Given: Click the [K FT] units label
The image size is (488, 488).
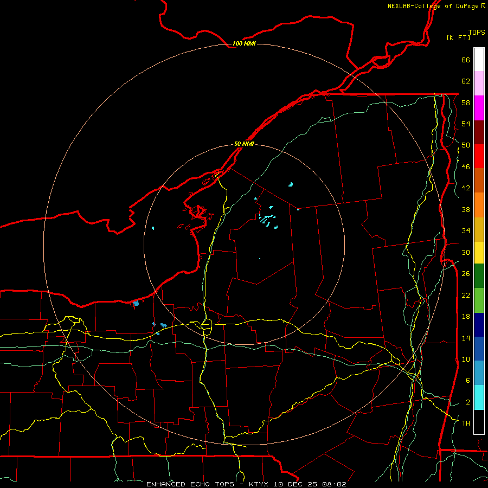Looking at the screenshot, I should pyautogui.click(x=458, y=37).
